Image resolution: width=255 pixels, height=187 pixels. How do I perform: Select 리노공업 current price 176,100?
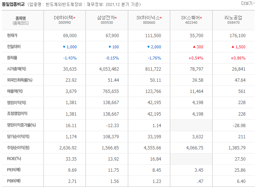click(238, 36)
